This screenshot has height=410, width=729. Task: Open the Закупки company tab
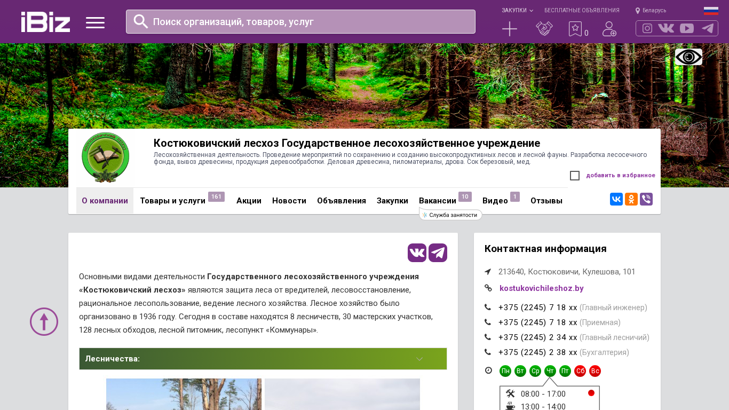click(392, 201)
